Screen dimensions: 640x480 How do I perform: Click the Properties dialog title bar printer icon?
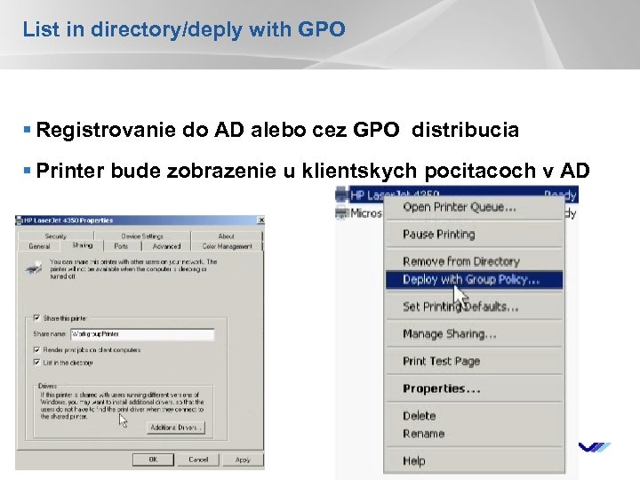[x=19, y=220]
